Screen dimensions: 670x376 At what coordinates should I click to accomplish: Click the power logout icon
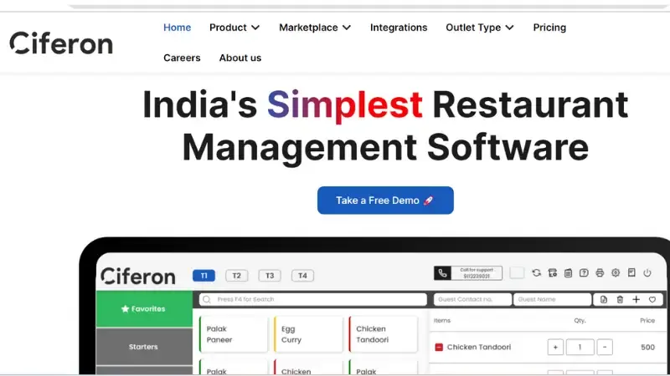[647, 273]
